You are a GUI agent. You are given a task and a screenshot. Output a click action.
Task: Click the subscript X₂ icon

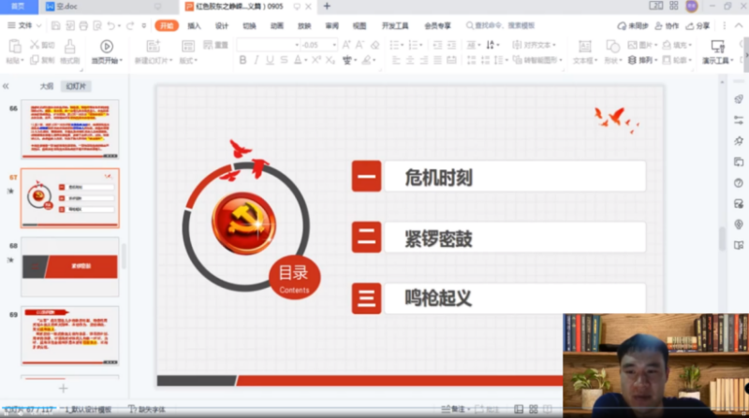pos(330,60)
